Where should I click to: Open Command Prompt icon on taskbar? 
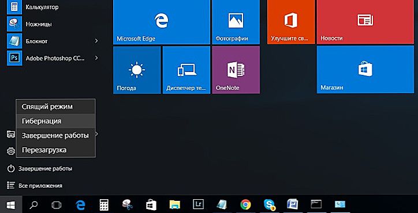click(316, 204)
